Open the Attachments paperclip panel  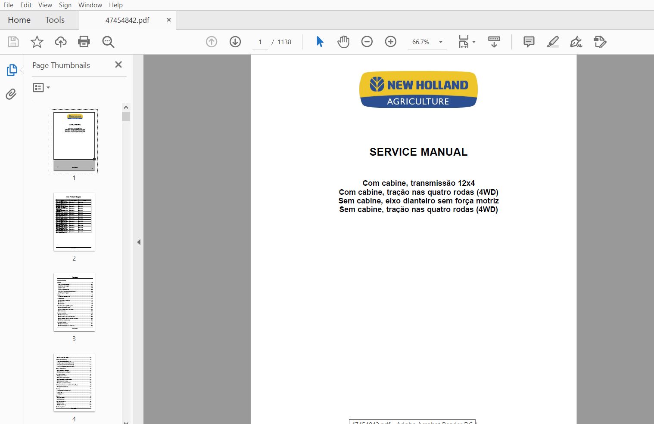[11, 94]
